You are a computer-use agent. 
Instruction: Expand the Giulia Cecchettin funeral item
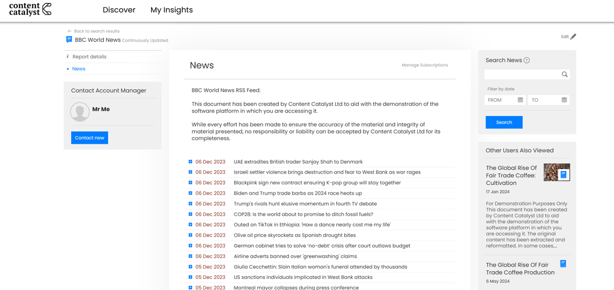pyautogui.click(x=190, y=267)
